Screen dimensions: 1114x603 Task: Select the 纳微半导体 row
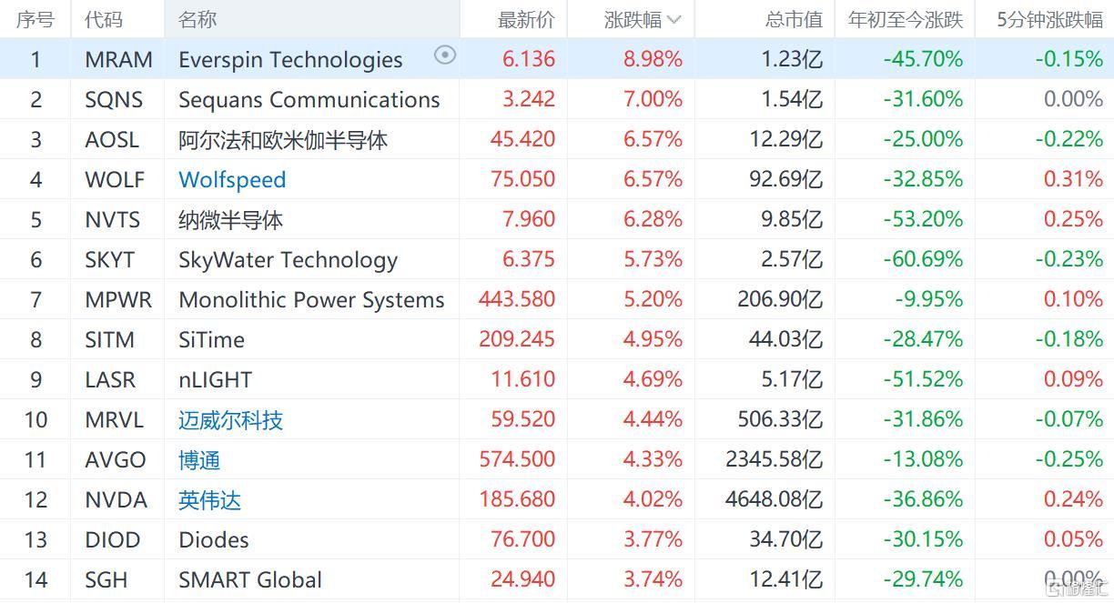(230, 219)
